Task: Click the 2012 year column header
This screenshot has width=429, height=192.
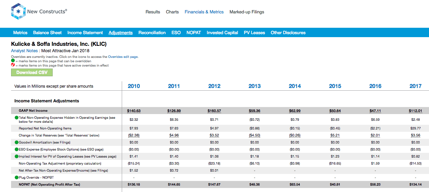Action: [214, 86]
